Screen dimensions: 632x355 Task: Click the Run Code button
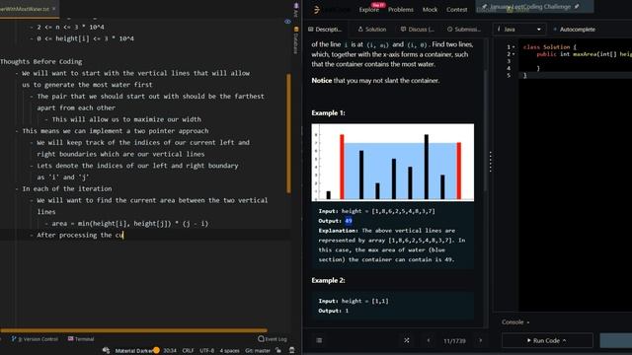click(x=547, y=340)
